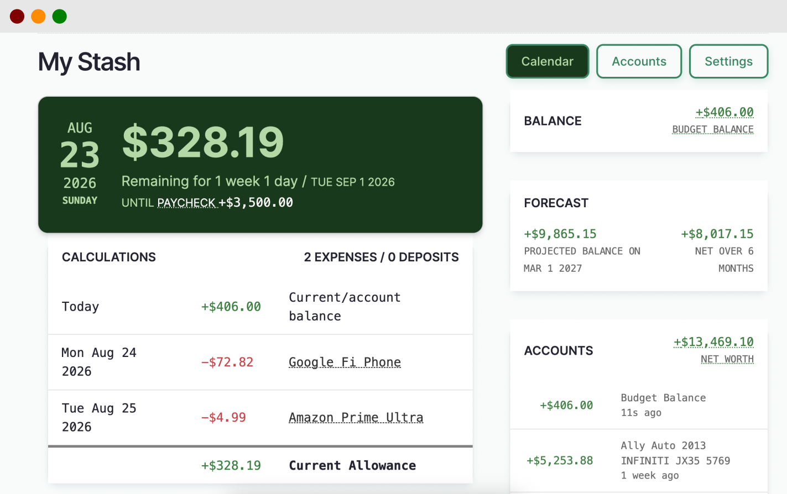Screen dimensions: 787x494
Task: Click the +$406.00 amount in Today row
Action: 231,307
